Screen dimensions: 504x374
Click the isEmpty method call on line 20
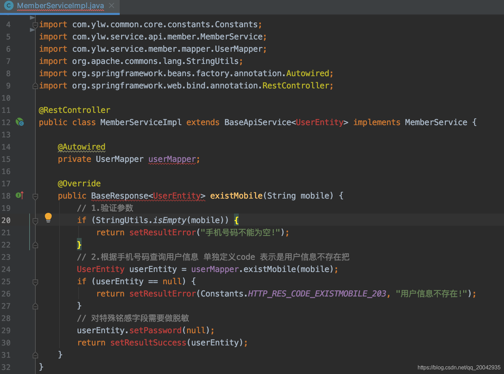(x=170, y=220)
